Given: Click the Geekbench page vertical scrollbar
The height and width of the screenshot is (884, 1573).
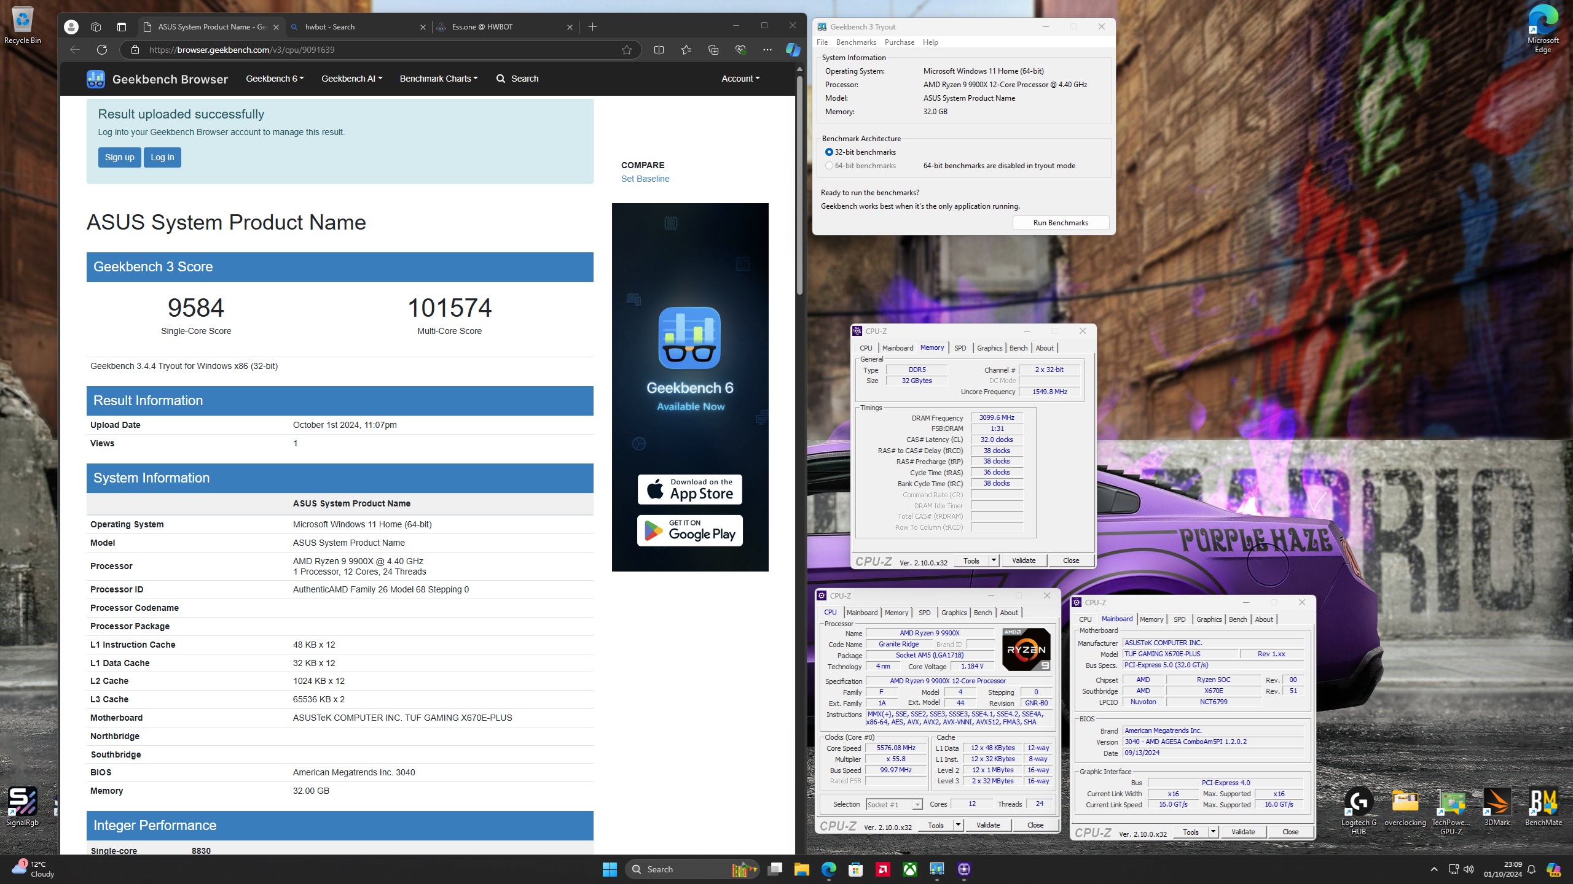Looking at the screenshot, I should point(799,184).
